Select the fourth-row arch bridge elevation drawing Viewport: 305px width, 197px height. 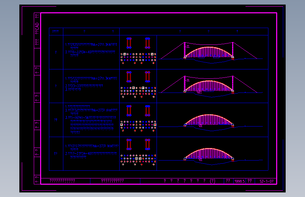click(x=211, y=156)
